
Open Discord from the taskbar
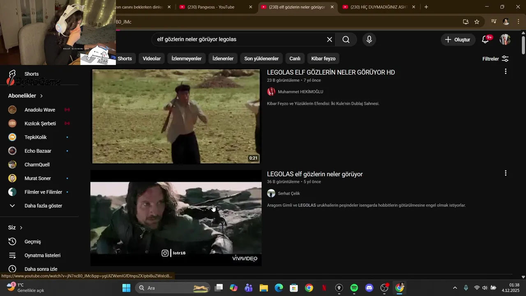pyautogui.click(x=369, y=288)
